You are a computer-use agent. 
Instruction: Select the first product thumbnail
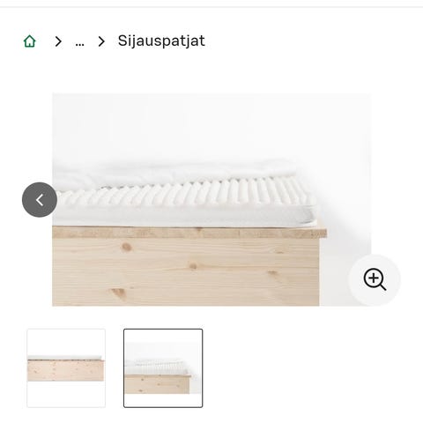tap(66, 368)
